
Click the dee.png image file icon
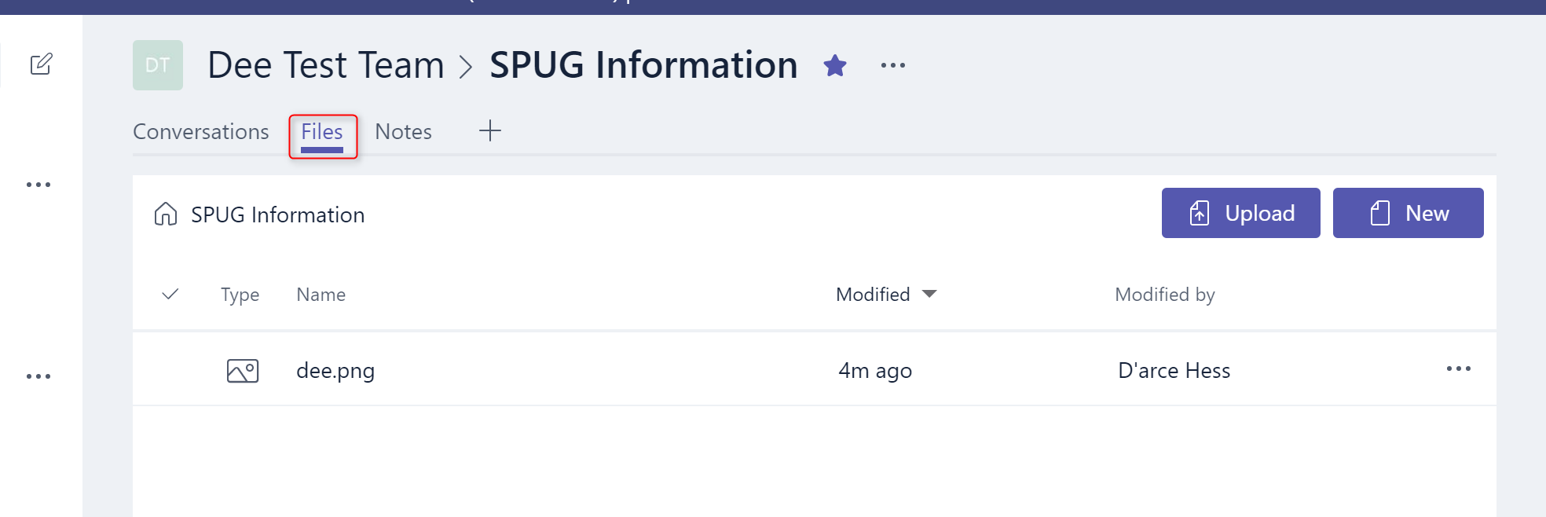243,371
